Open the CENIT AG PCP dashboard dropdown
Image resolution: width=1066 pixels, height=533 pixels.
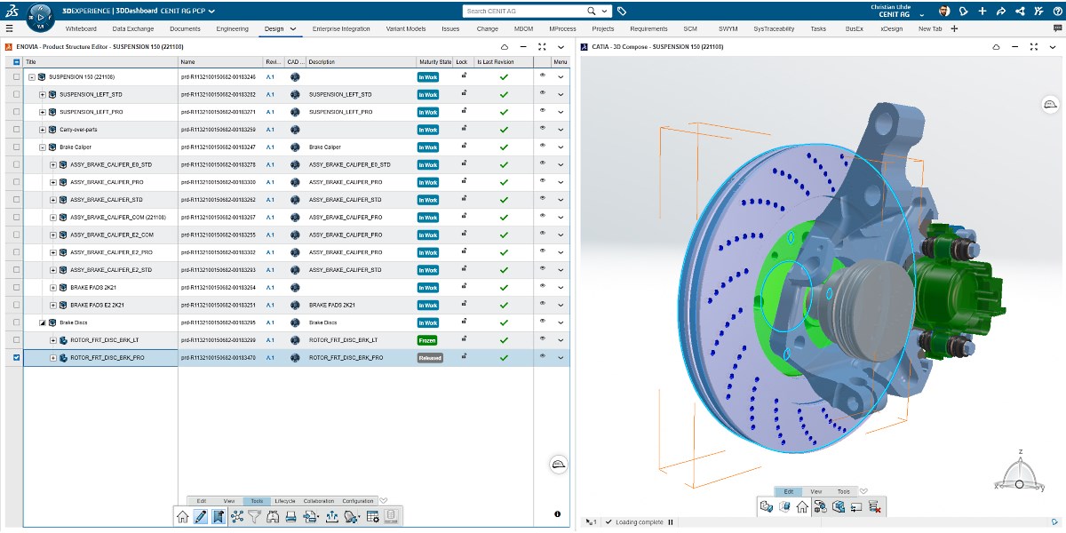pos(211,12)
